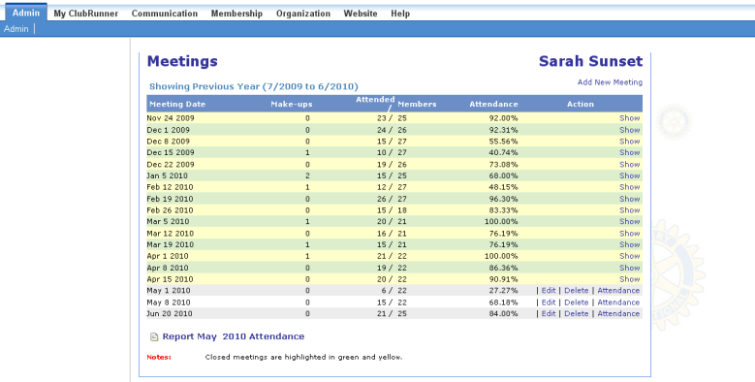755x382 pixels.
Task: Show the Apr 8 2010 meeting
Action: click(630, 268)
